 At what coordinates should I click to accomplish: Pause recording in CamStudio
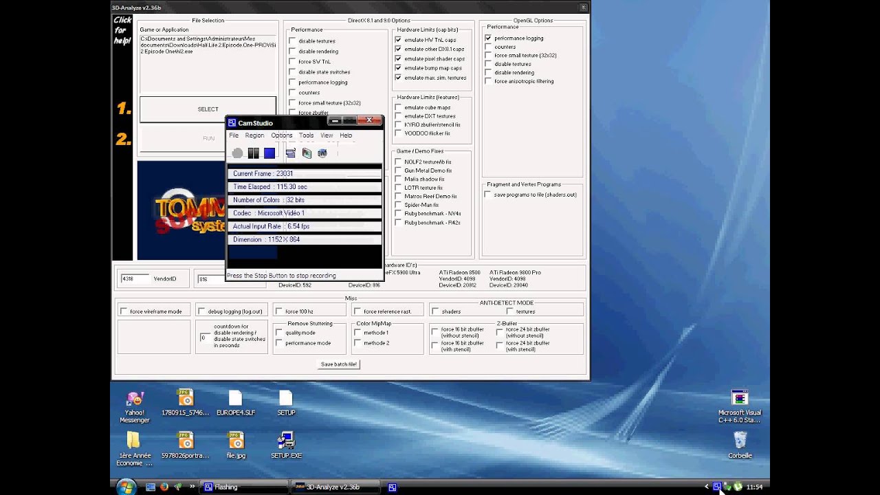point(253,153)
